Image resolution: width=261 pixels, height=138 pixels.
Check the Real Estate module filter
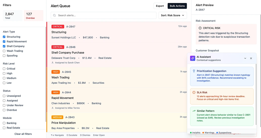(x=4, y=128)
